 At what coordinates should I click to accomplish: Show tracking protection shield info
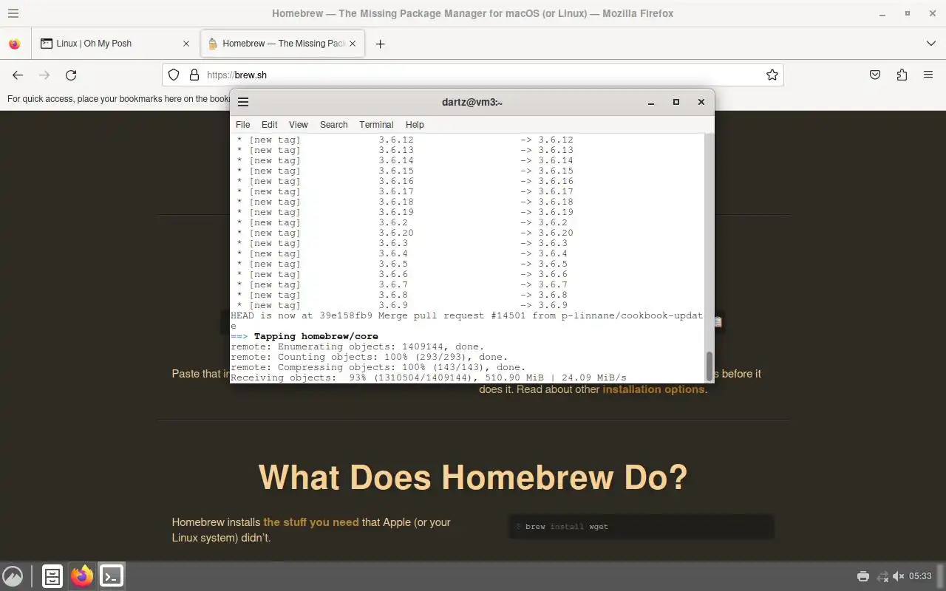(174, 75)
